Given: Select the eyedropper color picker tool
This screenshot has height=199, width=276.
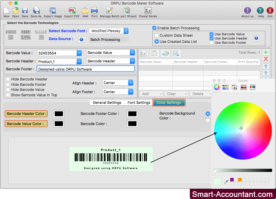Looking at the screenshot, I should coord(226,182).
